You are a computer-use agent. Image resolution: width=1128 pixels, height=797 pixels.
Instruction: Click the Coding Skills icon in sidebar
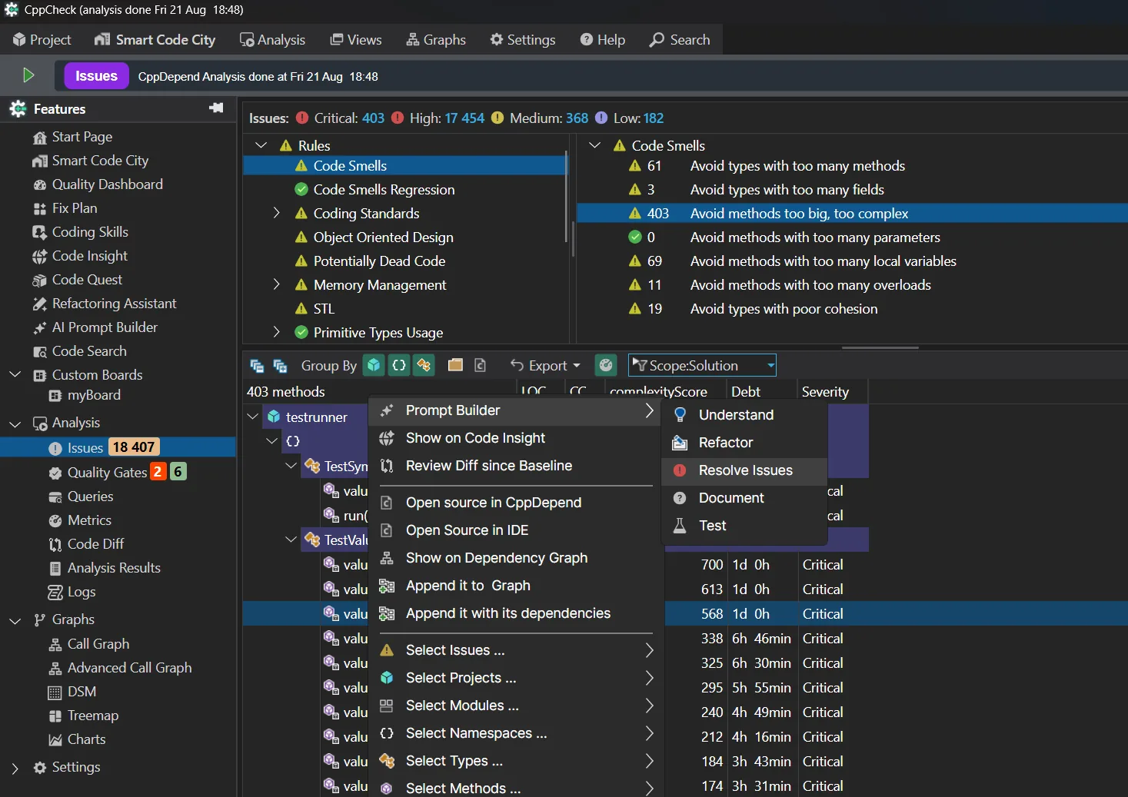tap(40, 233)
